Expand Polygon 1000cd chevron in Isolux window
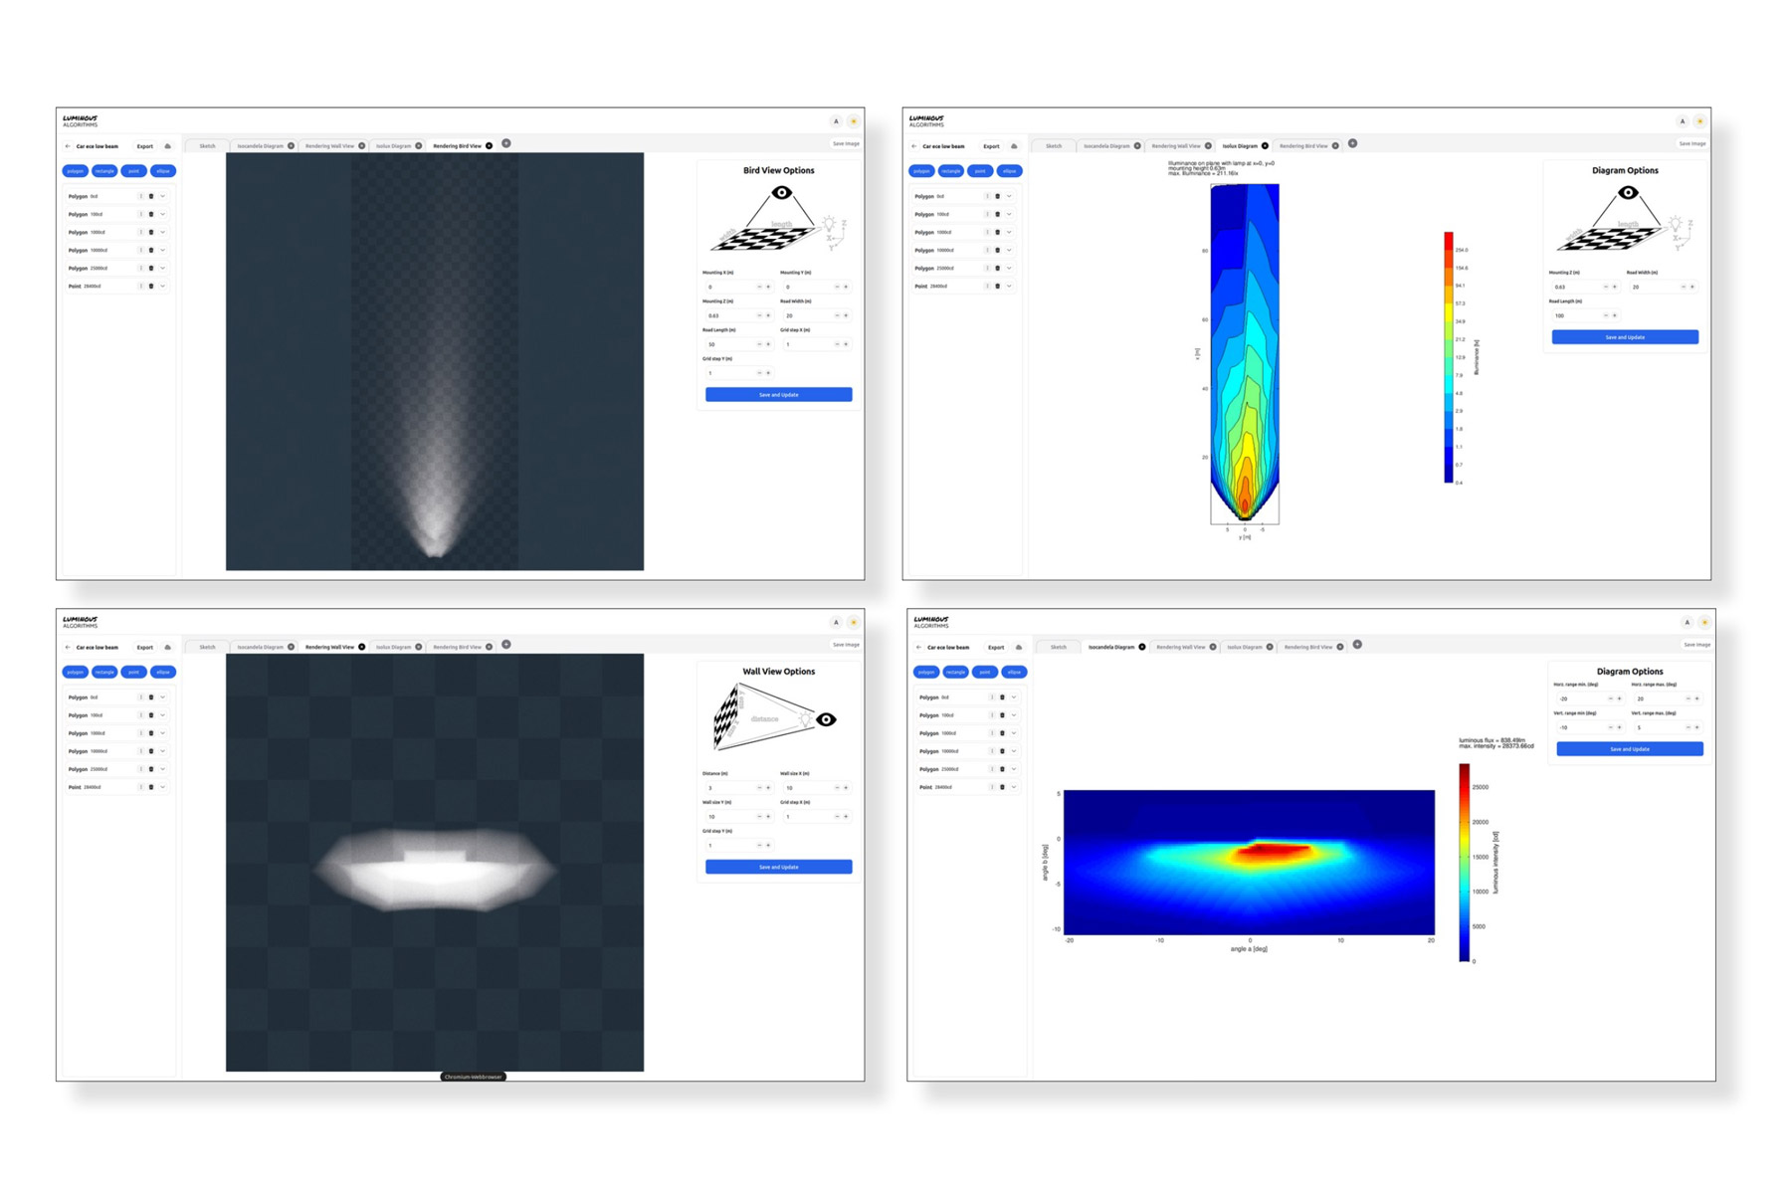The width and height of the screenshot is (1791, 1194). [1009, 232]
